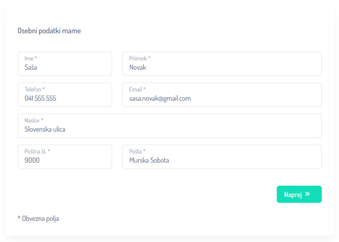Click the "Slovenska ulica" address text
The width and height of the screenshot is (339, 242).
45,129
